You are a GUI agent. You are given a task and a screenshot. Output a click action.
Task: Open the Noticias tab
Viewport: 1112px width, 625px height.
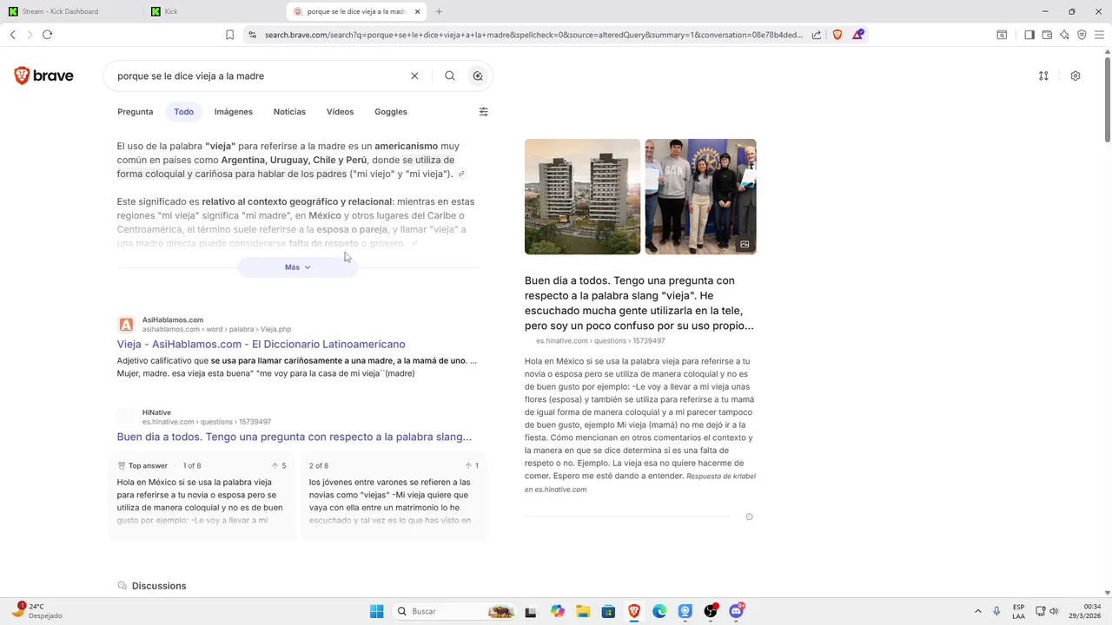pyautogui.click(x=289, y=112)
